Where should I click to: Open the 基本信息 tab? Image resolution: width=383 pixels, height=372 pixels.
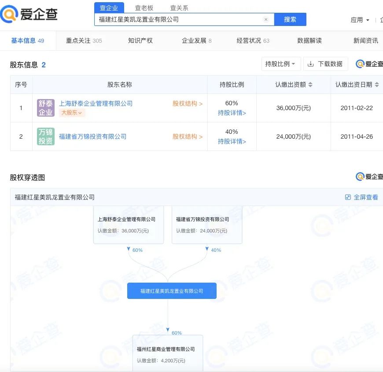tap(28, 41)
